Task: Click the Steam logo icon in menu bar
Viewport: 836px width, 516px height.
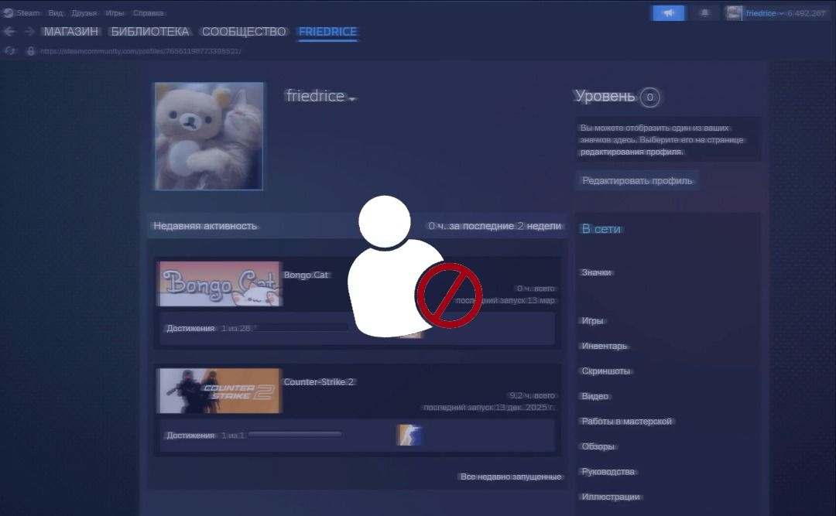Action: point(8,13)
